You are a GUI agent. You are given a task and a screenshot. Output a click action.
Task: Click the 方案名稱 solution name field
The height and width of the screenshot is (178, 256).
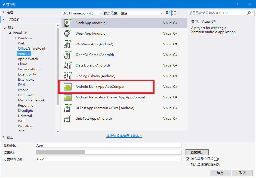click(x=109, y=159)
